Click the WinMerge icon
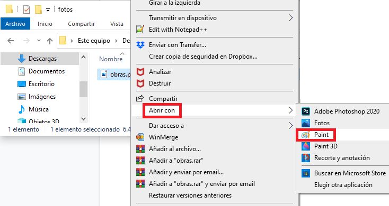 tap(140, 137)
